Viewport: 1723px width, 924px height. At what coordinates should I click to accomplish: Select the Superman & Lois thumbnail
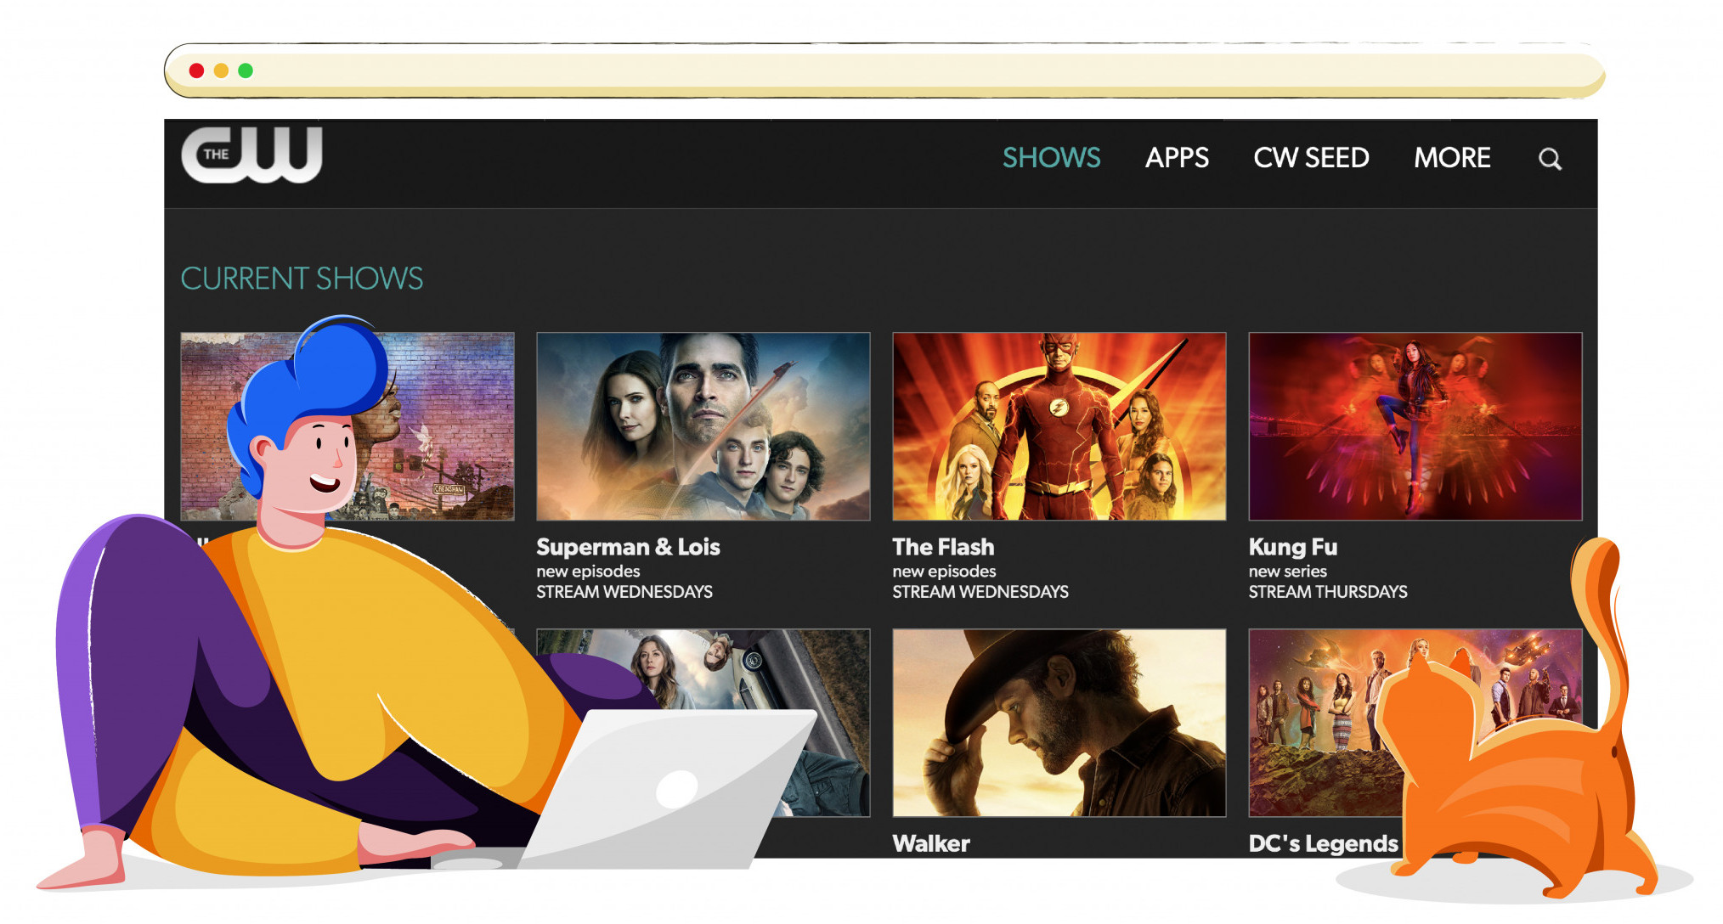pyautogui.click(x=703, y=426)
